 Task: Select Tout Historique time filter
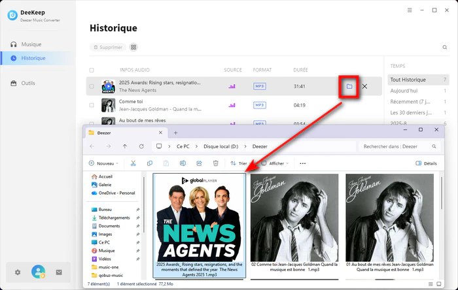(418, 80)
